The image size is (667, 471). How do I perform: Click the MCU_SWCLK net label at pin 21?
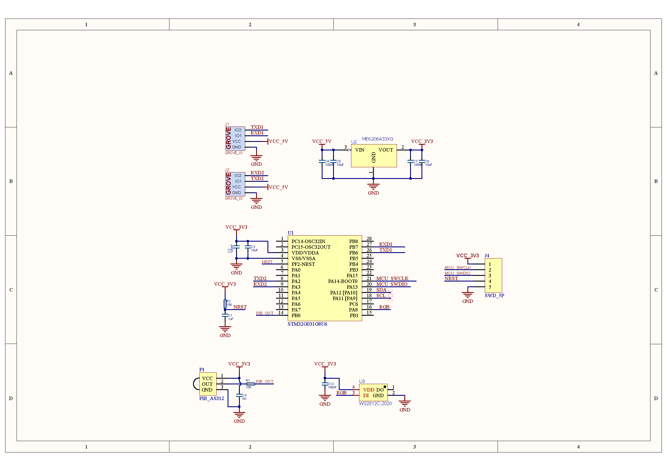point(392,278)
